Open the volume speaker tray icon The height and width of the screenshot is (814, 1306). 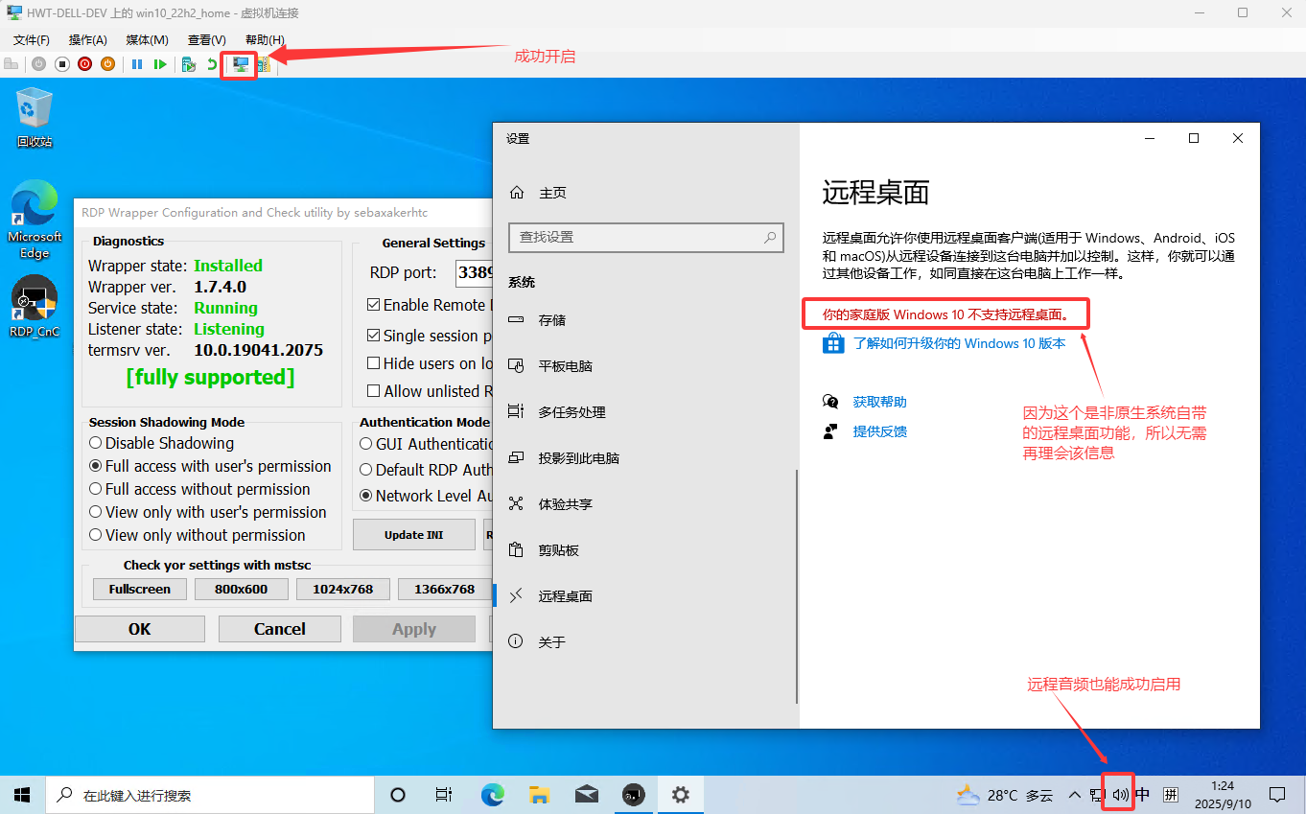[1119, 795]
